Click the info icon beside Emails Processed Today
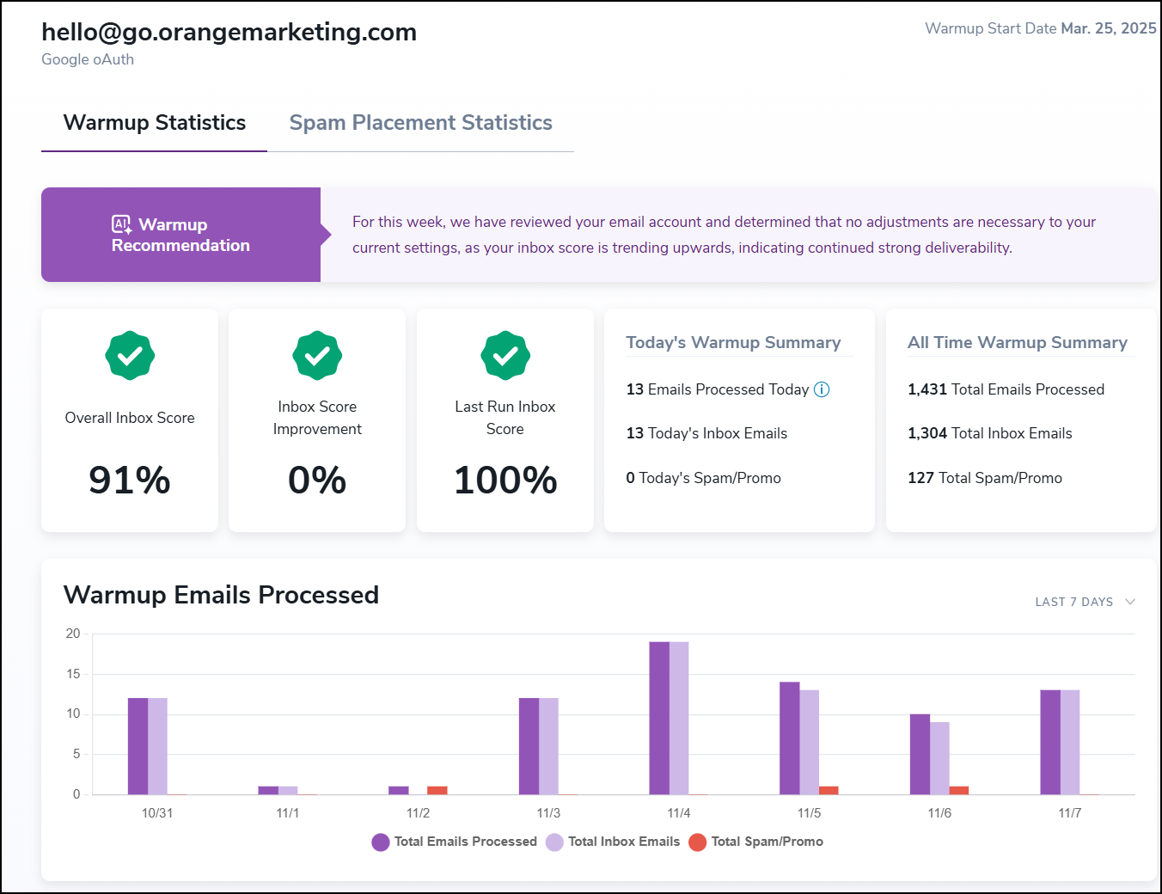This screenshot has width=1162, height=894. 822,389
